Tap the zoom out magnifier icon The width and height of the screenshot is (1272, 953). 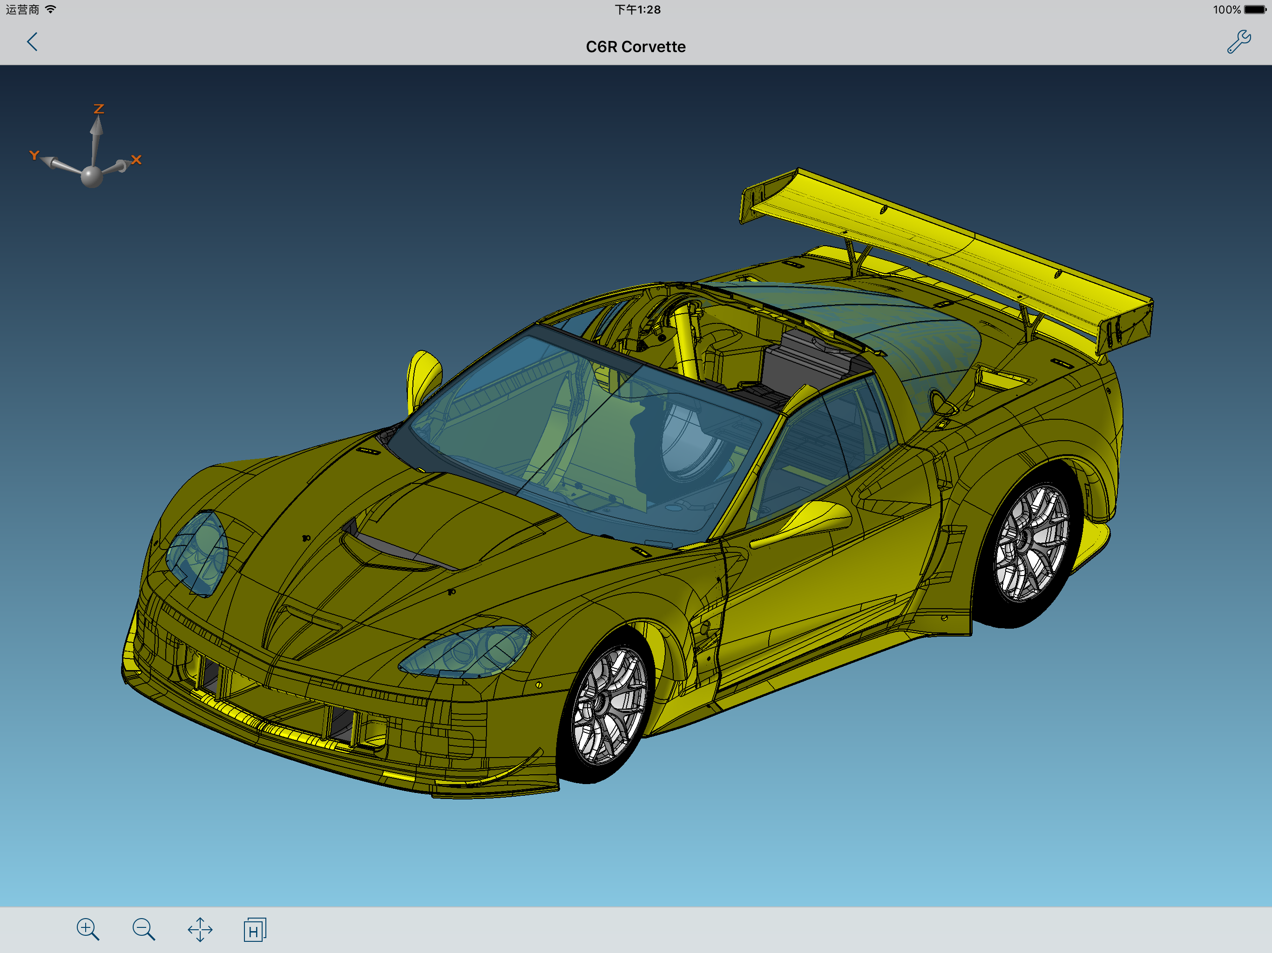click(144, 929)
